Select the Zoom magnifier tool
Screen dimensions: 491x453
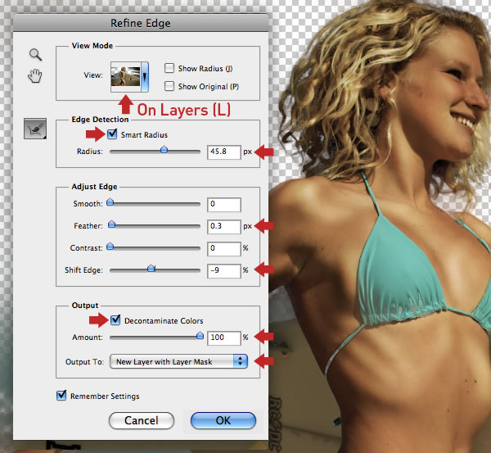[36, 55]
